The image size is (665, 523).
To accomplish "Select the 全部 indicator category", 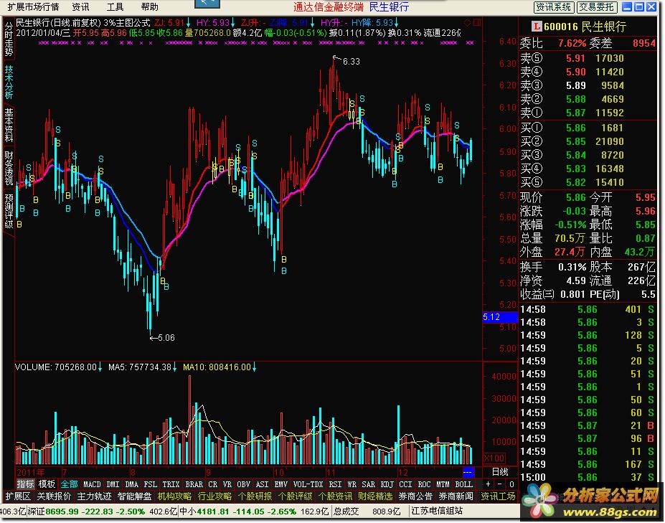I will point(69,484).
